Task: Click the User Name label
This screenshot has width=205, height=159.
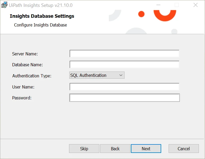Action: point(23,87)
